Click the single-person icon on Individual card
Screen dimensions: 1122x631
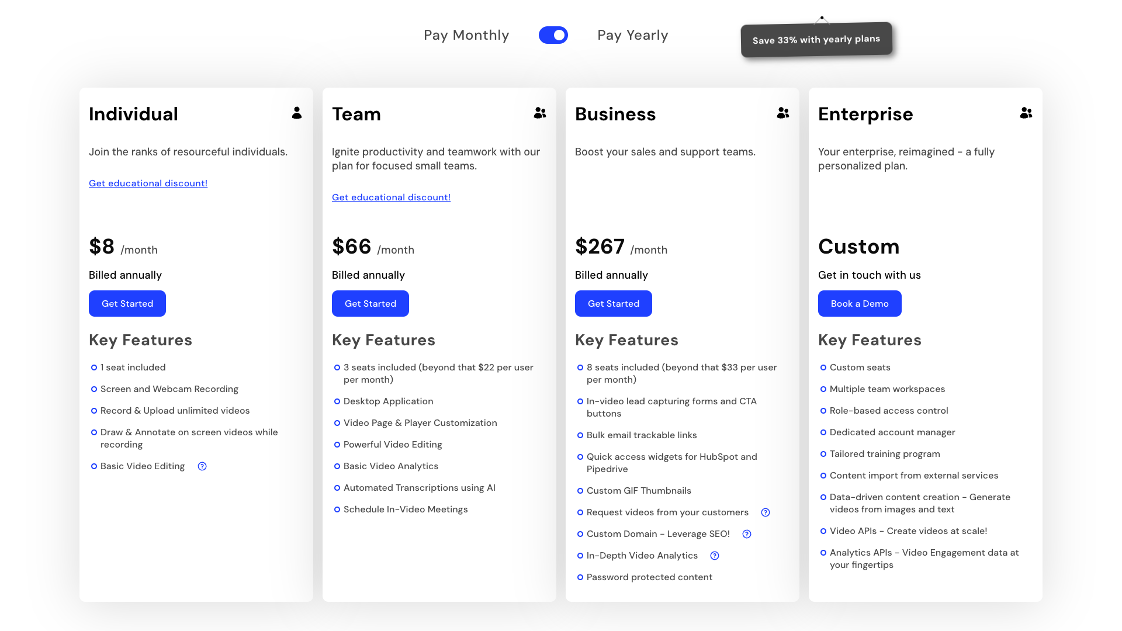297,114
